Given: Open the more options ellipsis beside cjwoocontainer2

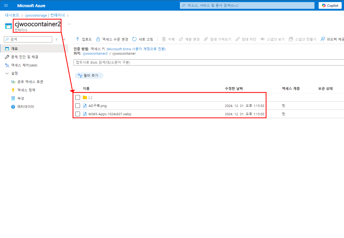Looking at the screenshot, I should (69, 24).
